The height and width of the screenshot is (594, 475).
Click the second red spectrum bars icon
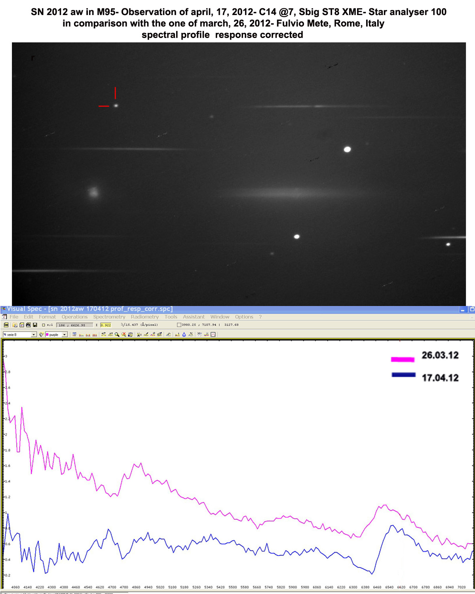tap(88, 335)
